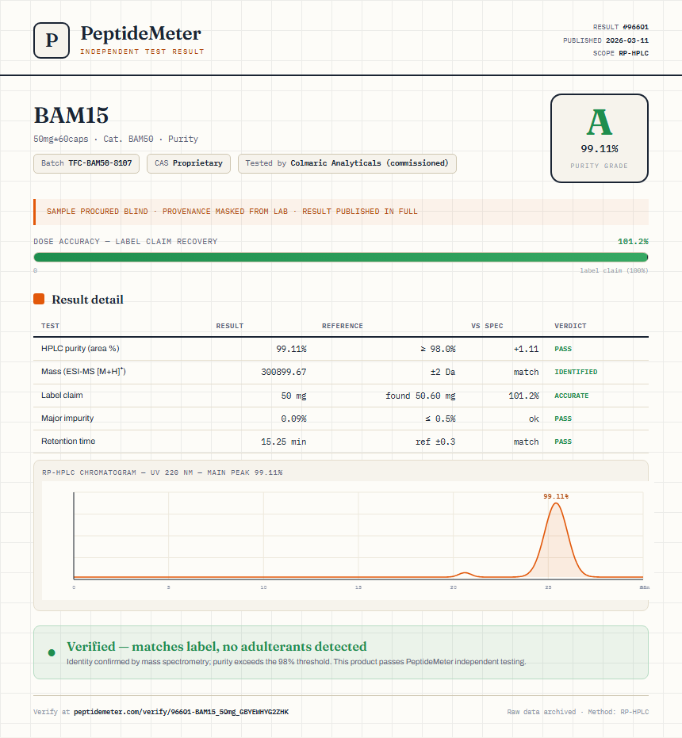This screenshot has width=682, height=738.
Task: Click the PeptideMeter brand title
Action: [141, 33]
